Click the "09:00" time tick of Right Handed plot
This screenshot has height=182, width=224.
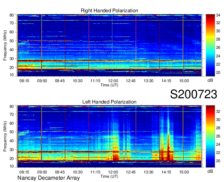point(42,81)
